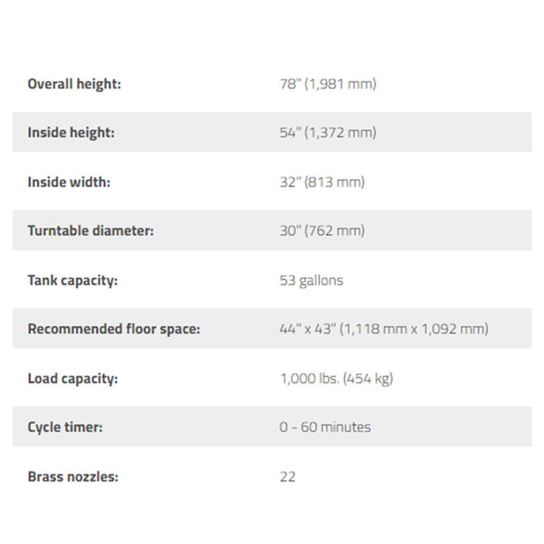Select the Brass nozzles label
The height and width of the screenshot is (544, 544).
[73, 477]
